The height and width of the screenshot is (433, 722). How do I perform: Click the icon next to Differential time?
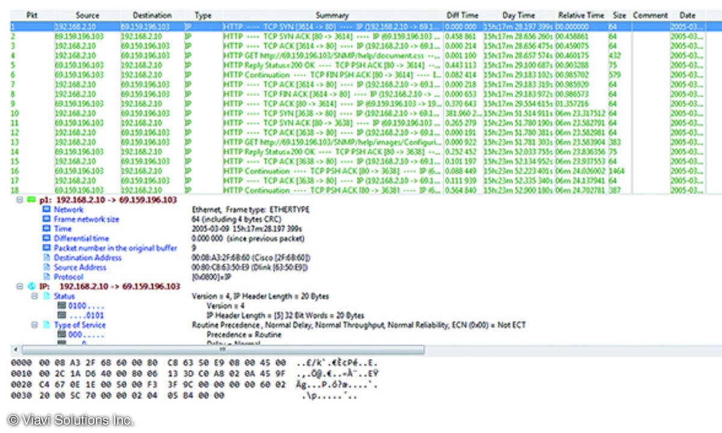pyautogui.click(x=46, y=238)
